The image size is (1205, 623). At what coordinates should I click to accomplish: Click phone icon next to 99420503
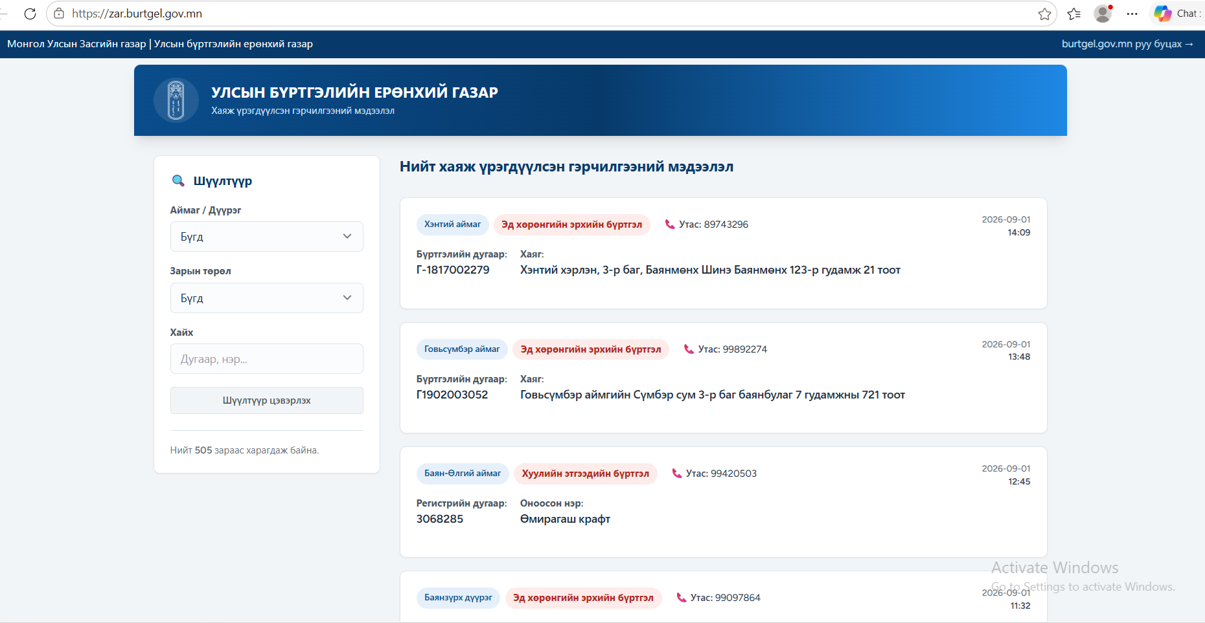[x=677, y=474]
